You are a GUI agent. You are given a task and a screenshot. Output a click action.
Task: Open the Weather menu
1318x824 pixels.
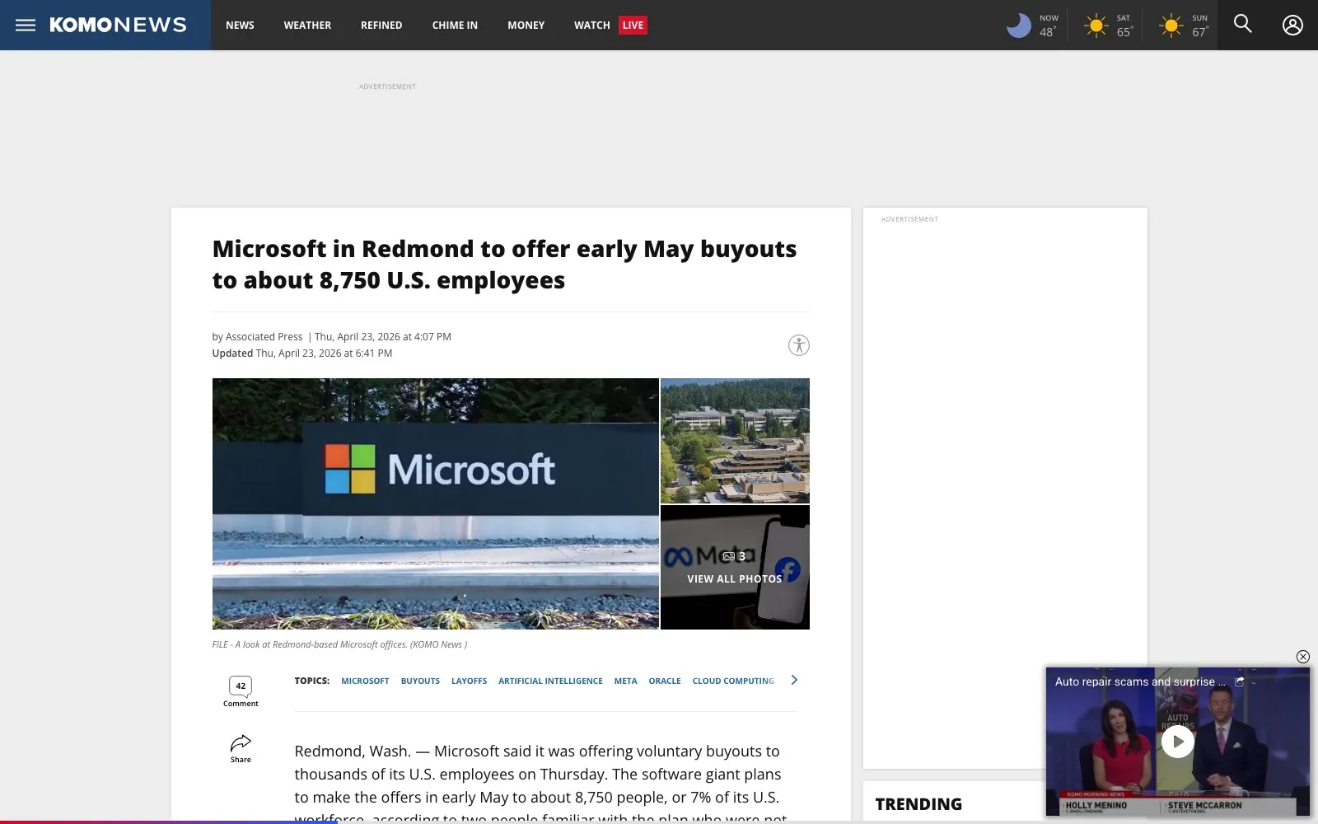tap(307, 26)
